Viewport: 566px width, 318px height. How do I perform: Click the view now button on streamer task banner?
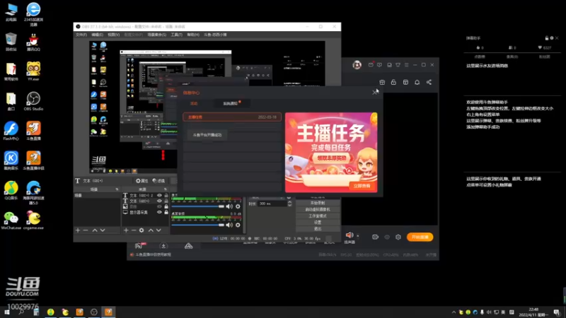[x=362, y=186]
